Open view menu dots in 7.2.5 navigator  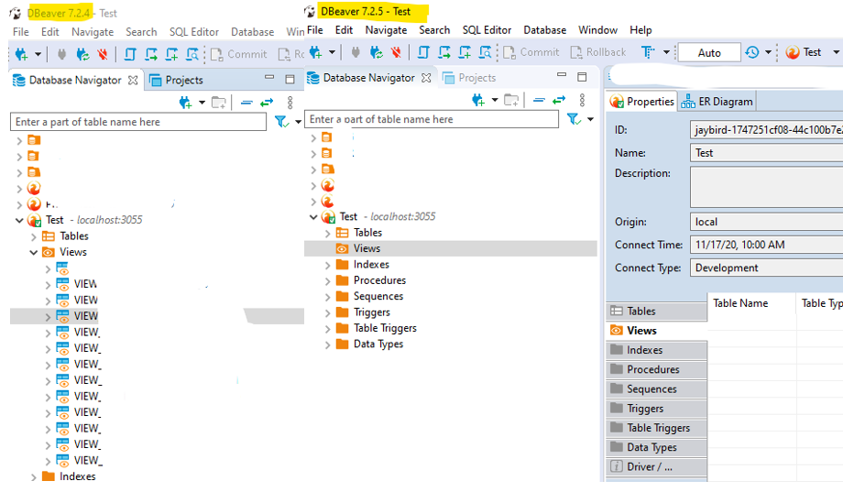582,100
